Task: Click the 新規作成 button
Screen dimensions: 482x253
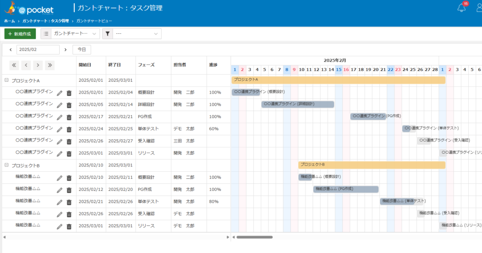Action: point(20,34)
